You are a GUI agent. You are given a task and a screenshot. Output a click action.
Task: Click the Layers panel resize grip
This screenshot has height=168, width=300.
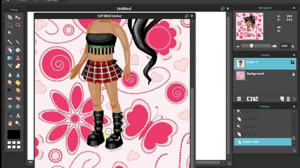pyautogui.click(x=294, y=98)
